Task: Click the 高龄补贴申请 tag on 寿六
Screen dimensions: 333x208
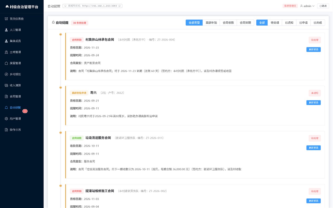Action: tap(79, 93)
